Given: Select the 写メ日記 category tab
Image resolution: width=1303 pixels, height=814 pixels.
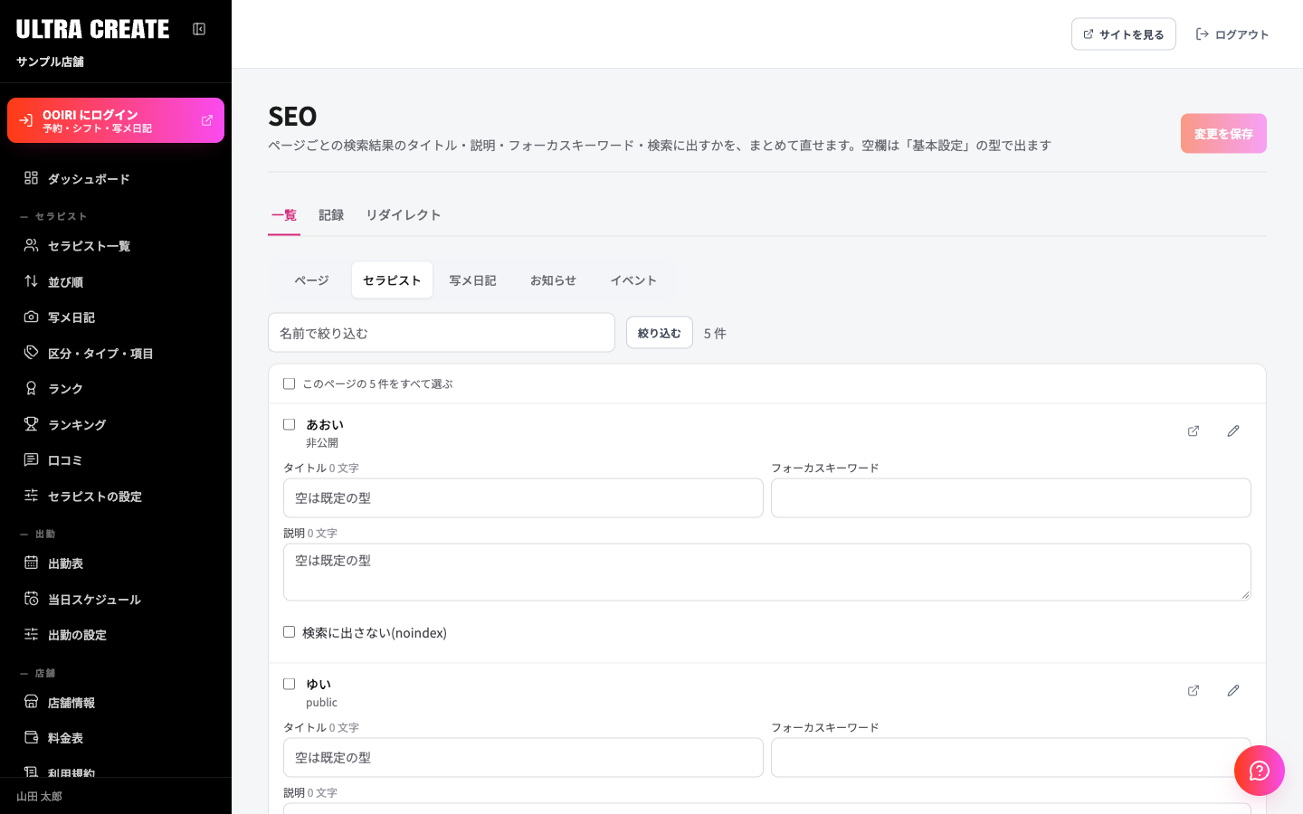Looking at the screenshot, I should point(472,280).
